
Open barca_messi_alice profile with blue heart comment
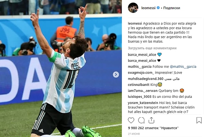pyautogui.click(x=142, y=55)
